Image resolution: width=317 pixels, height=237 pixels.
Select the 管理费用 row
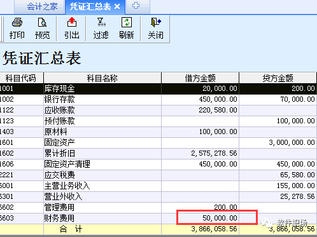[158, 207]
